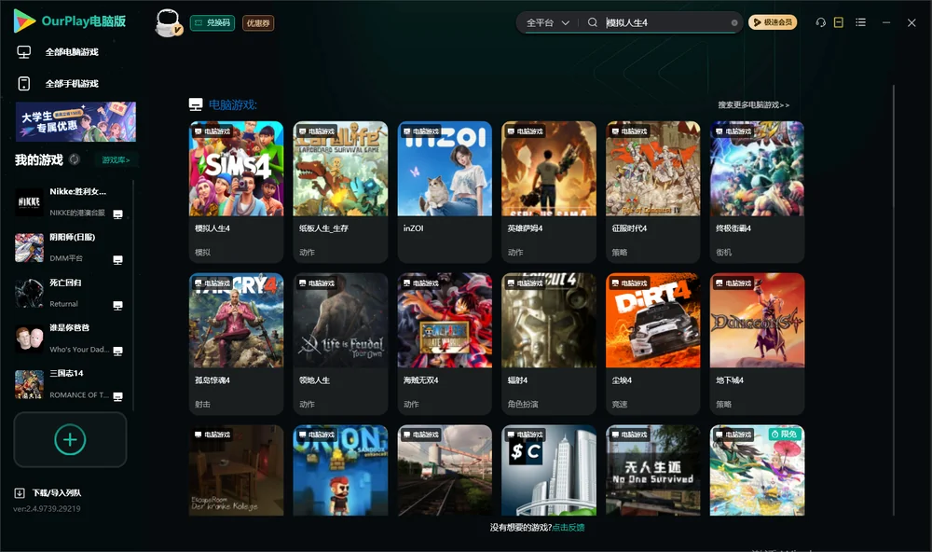
Task: Click the 点击反馈 feedback link
Action: [x=569, y=528]
